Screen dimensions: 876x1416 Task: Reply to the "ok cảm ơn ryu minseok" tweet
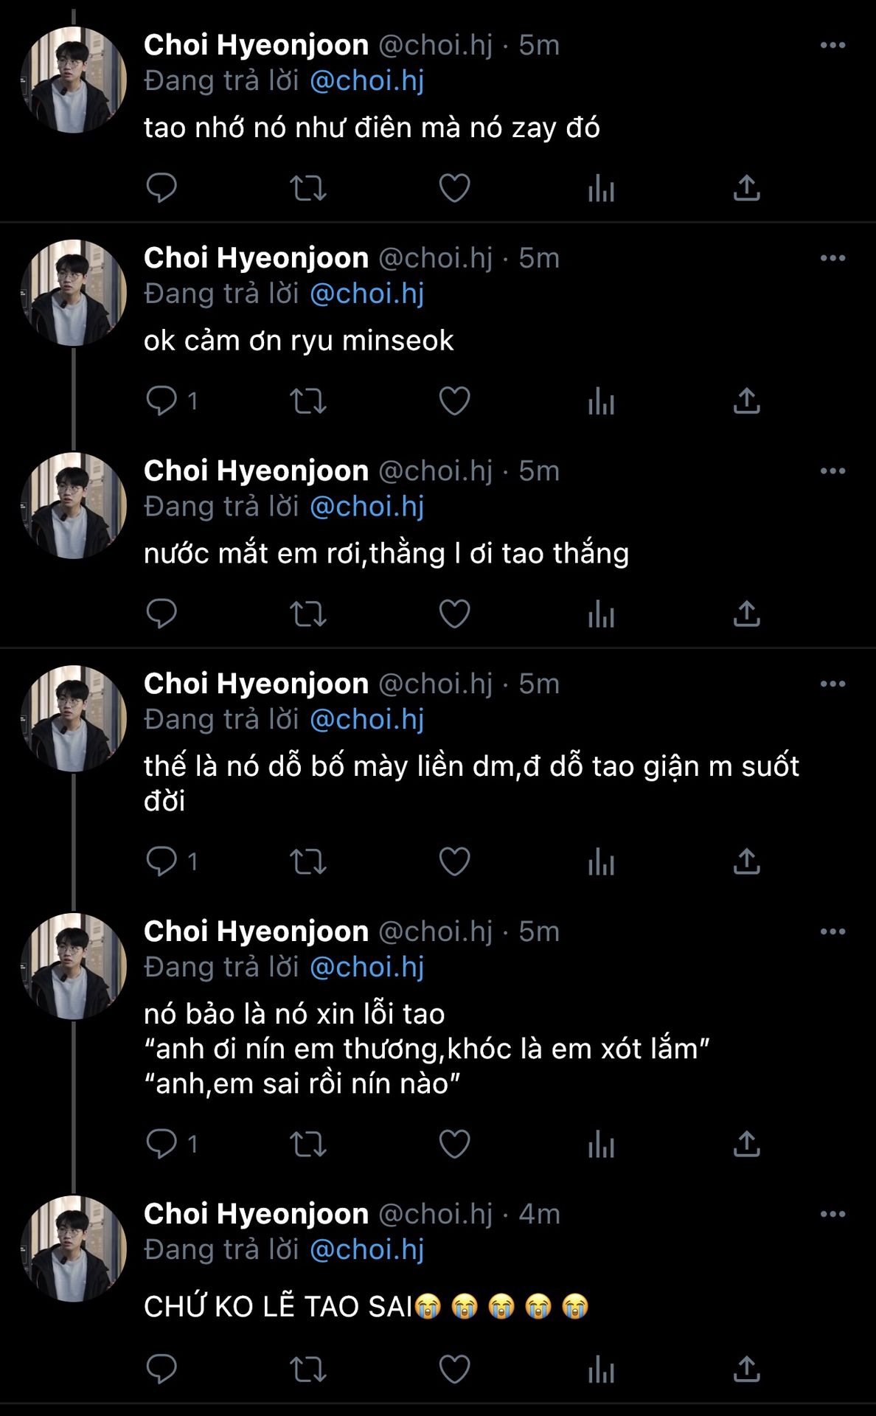tap(161, 400)
